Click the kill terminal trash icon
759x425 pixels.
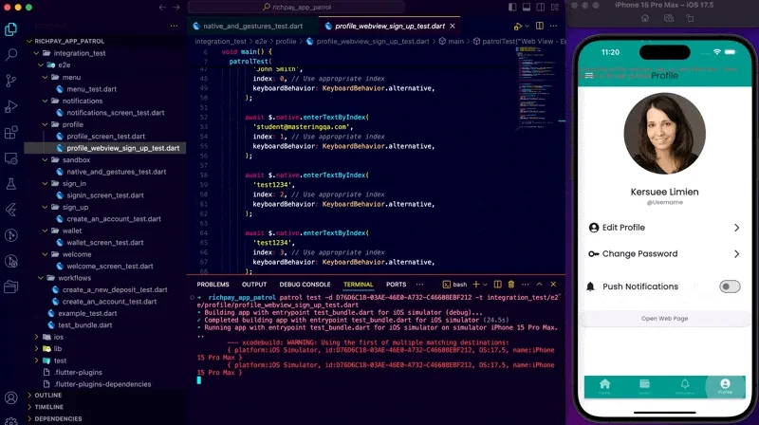511,284
